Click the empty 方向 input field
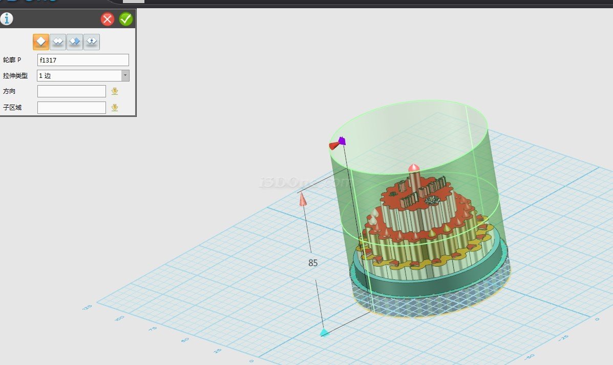This screenshot has height=365, width=613. click(72, 91)
